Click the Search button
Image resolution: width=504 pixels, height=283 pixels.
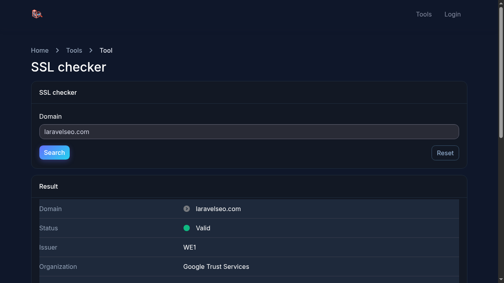pyautogui.click(x=54, y=153)
